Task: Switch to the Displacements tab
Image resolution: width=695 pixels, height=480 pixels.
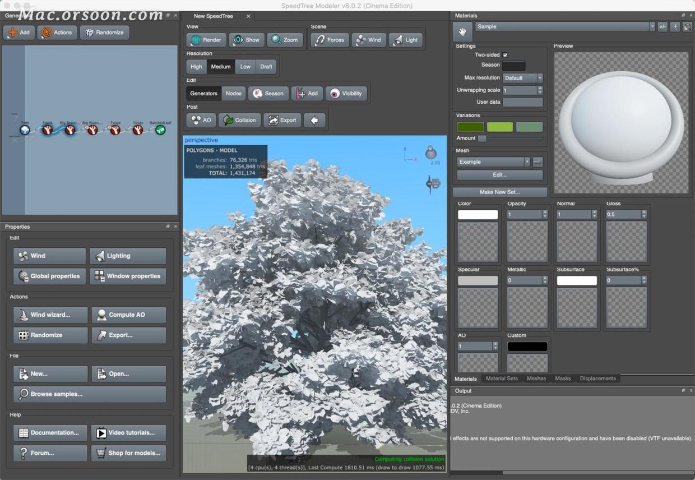Action: pyautogui.click(x=597, y=379)
